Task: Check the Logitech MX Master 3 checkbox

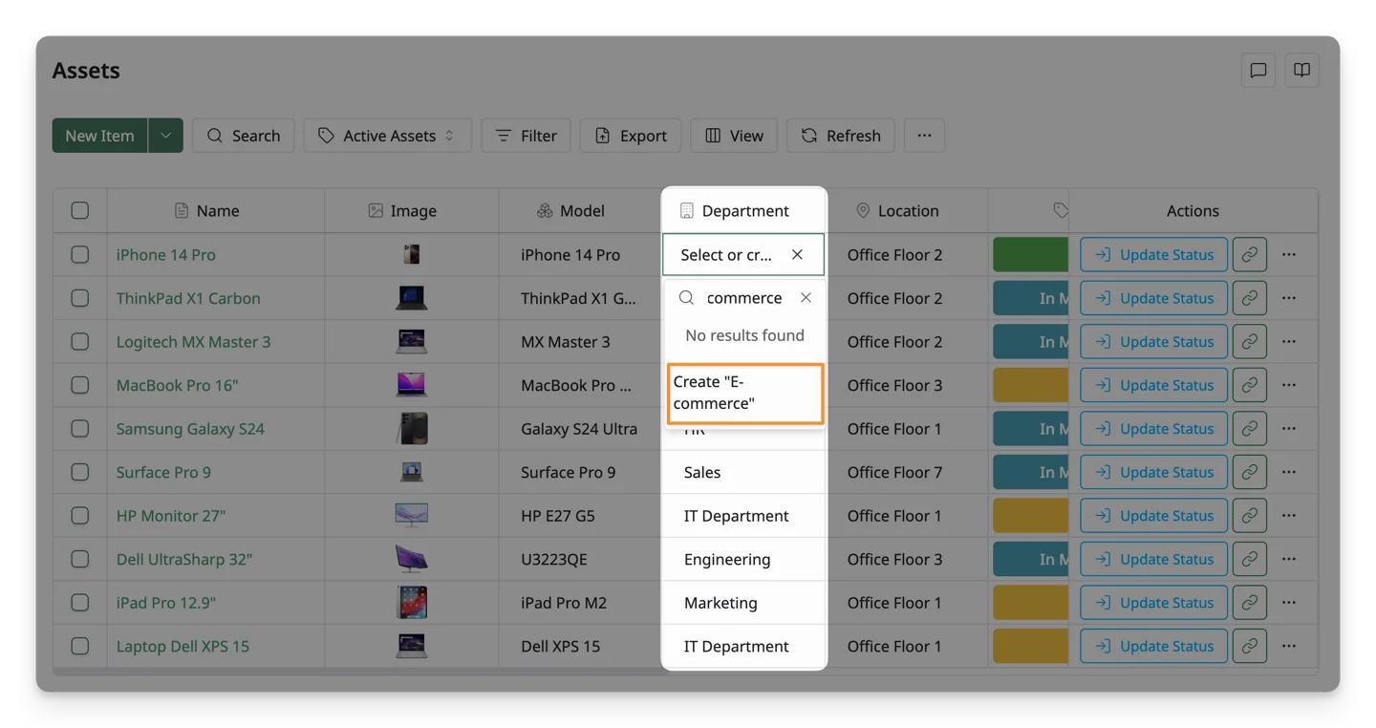Action: (x=80, y=341)
